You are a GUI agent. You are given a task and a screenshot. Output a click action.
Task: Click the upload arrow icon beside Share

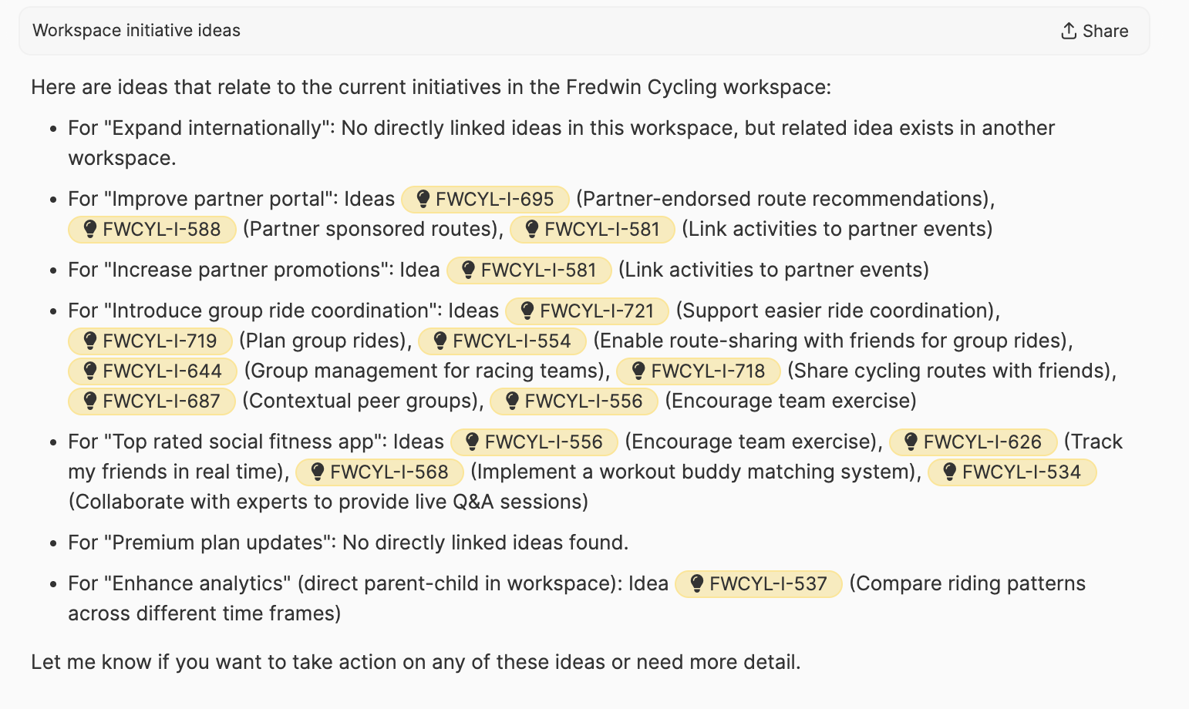coord(1068,30)
